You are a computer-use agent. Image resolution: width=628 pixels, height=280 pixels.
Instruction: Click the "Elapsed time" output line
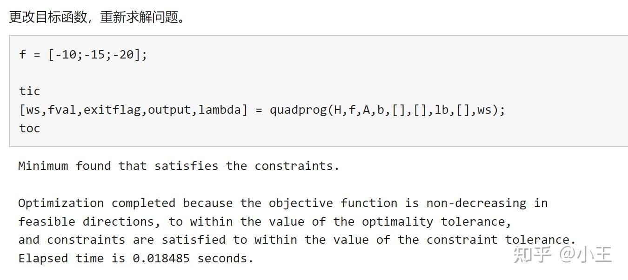pyautogui.click(x=136, y=258)
